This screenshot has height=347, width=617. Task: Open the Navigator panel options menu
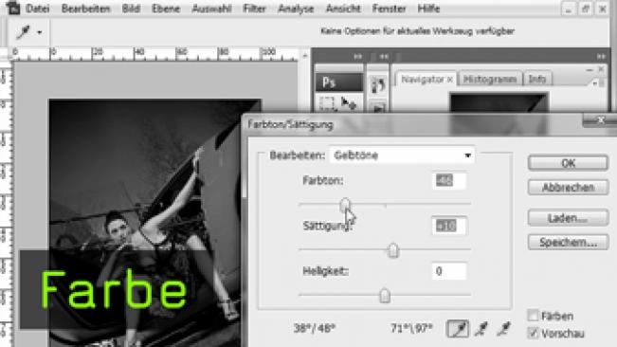tap(595, 83)
